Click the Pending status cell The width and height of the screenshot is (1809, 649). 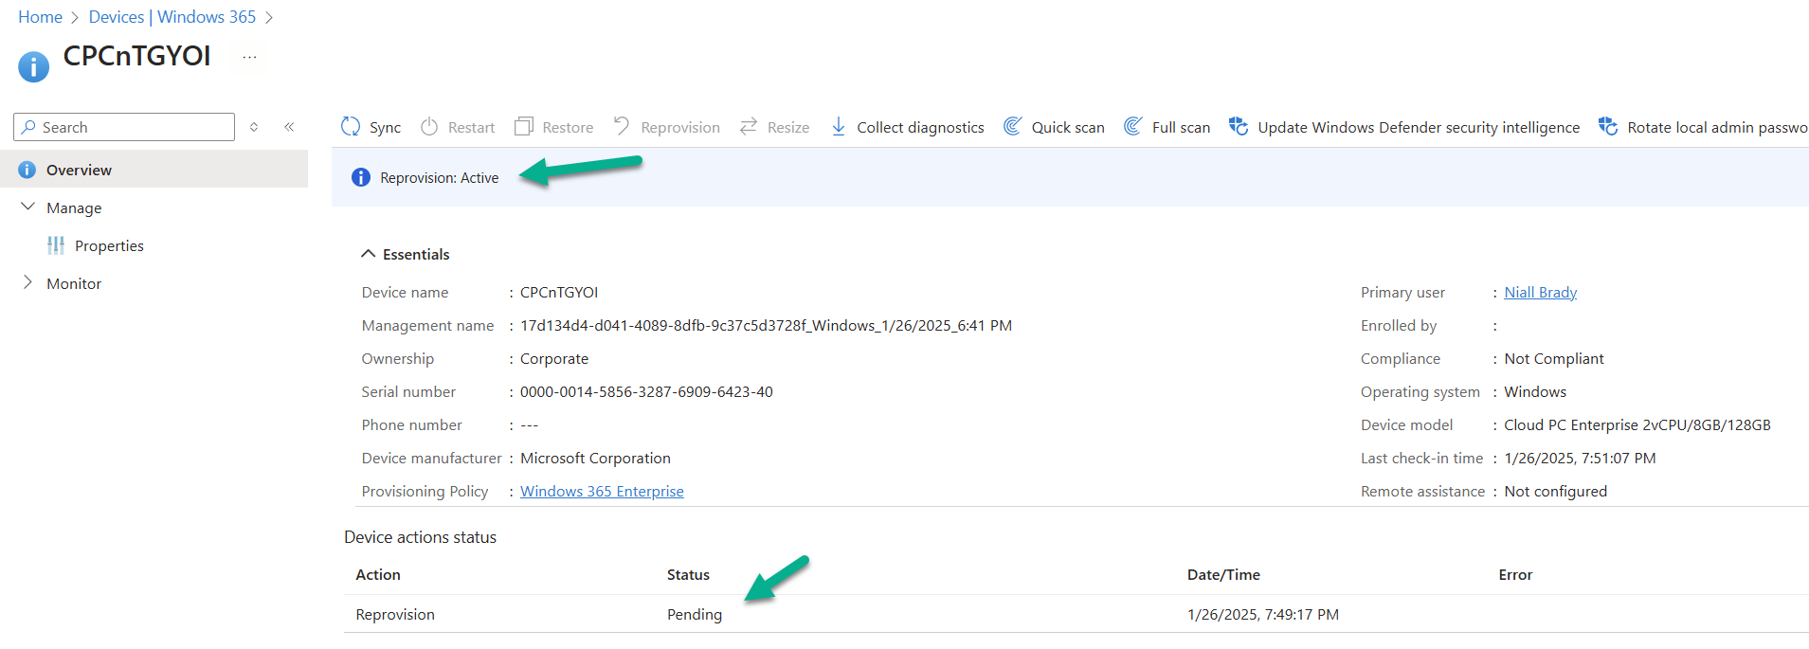click(695, 614)
